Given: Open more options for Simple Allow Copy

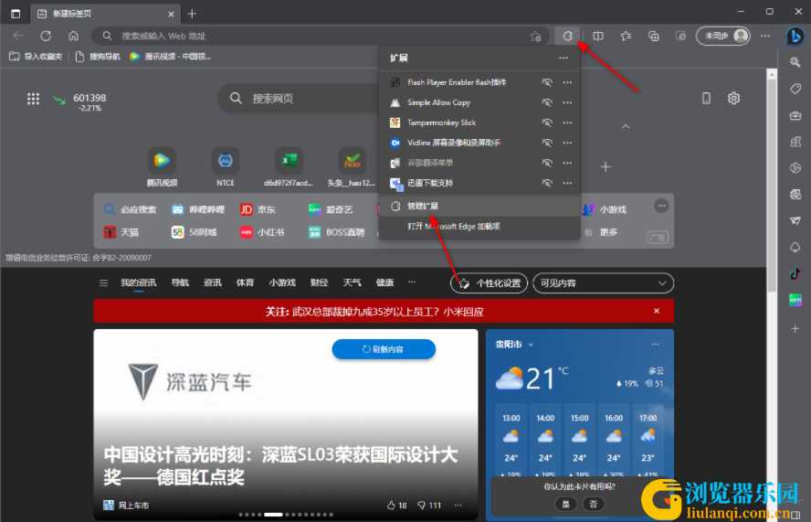Looking at the screenshot, I should (567, 102).
